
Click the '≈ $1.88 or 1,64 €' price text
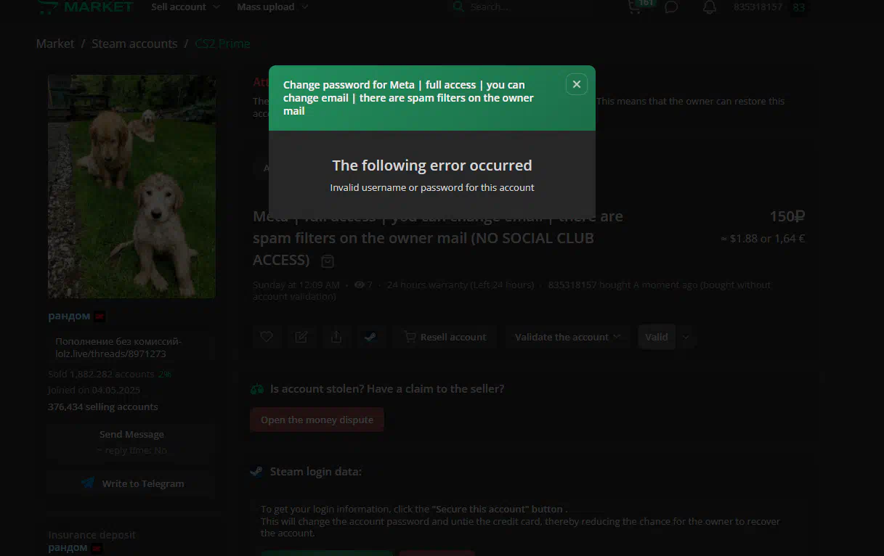pos(763,239)
